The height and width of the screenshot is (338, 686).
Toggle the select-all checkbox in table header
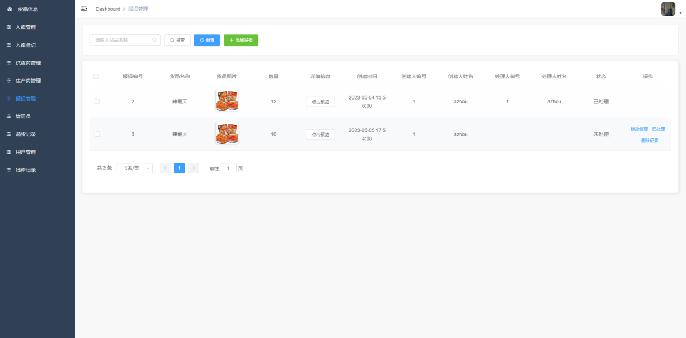96,76
